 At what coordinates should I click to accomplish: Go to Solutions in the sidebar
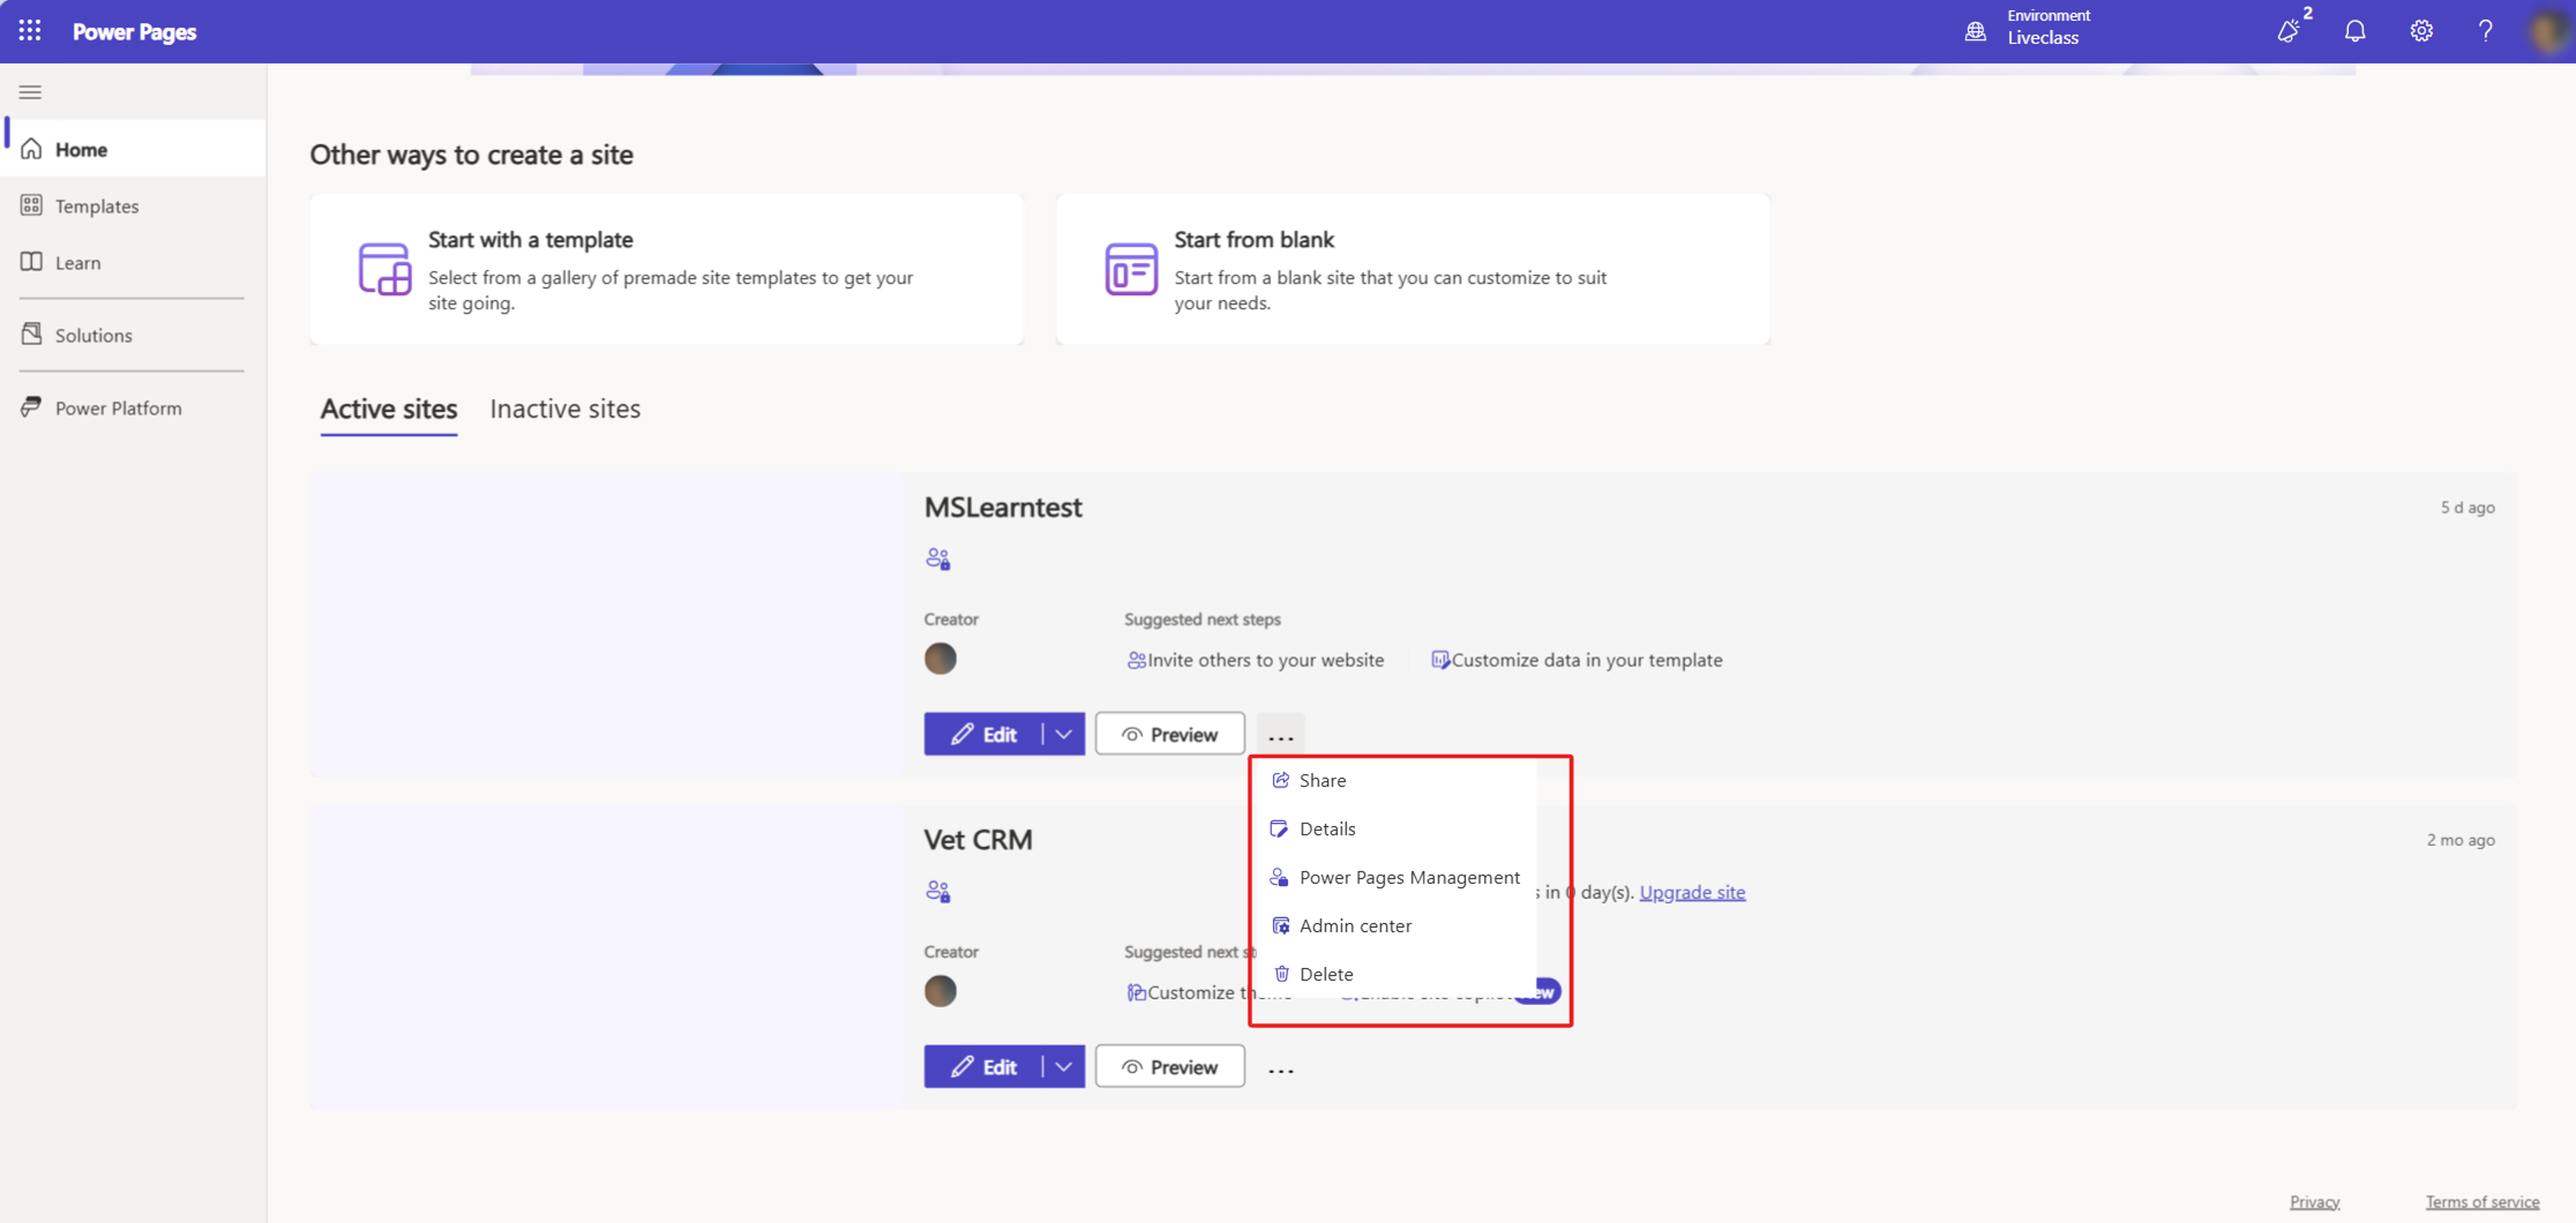pyautogui.click(x=93, y=335)
